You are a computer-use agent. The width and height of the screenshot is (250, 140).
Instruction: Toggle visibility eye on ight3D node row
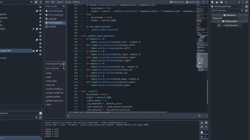[x=40, y=14]
